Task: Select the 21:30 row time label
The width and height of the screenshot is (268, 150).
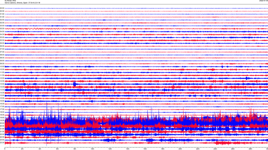Action: coord(2,131)
